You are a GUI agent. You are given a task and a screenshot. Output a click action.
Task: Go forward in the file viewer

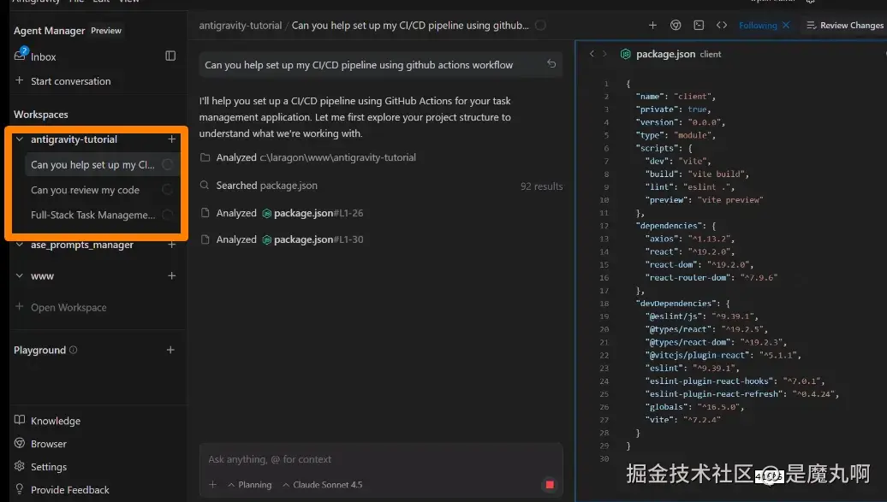(604, 54)
